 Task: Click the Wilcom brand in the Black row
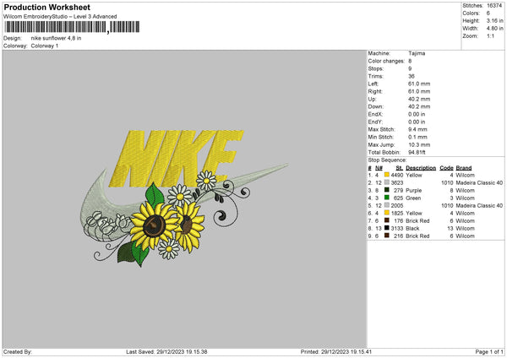click(465, 229)
